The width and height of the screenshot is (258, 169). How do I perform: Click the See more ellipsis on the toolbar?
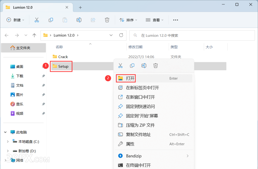[175, 20]
